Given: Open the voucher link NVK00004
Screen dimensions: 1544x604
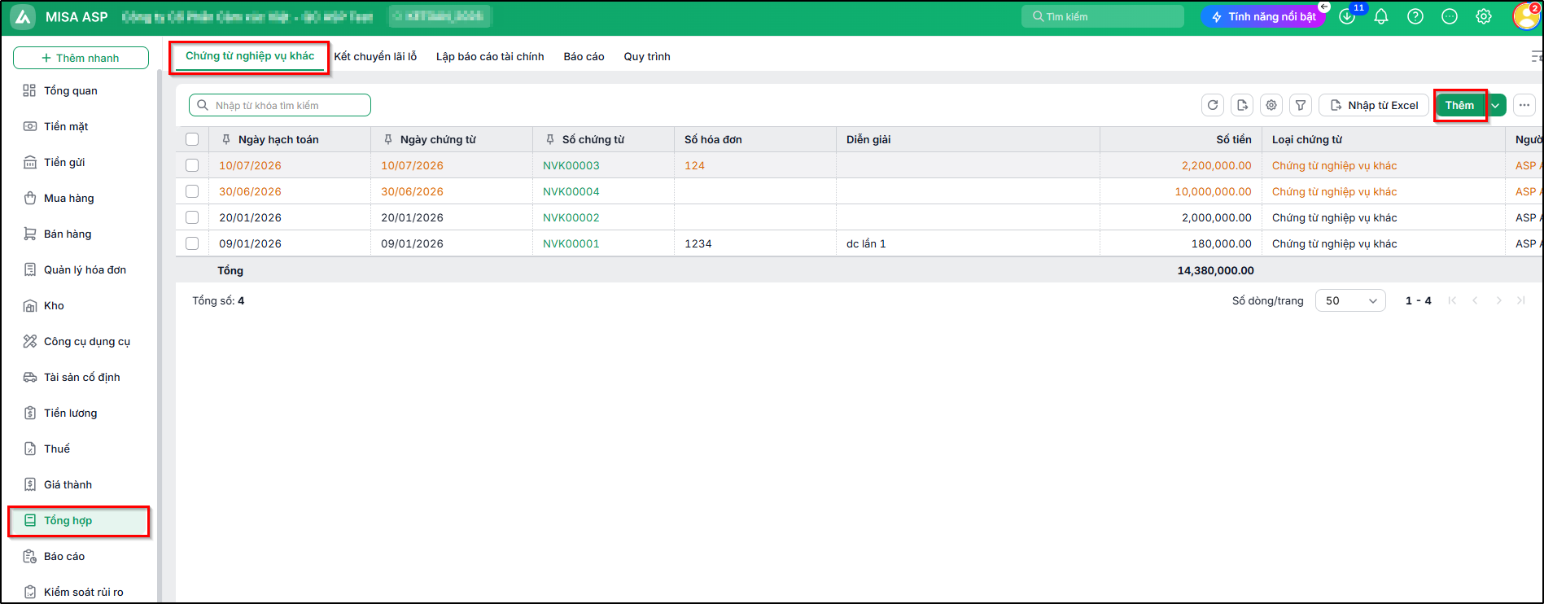Looking at the screenshot, I should pos(571,191).
